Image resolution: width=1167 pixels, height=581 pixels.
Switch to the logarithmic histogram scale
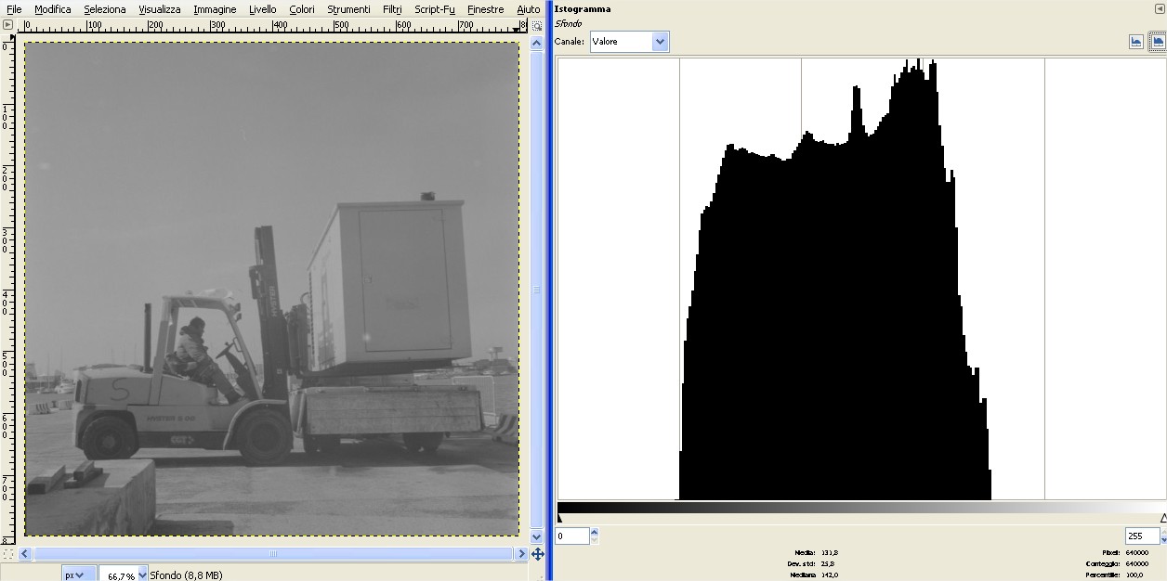coord(1158,42)
